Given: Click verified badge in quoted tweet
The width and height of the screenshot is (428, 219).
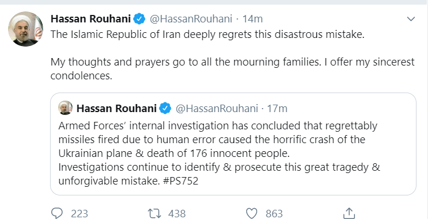Looking at the screenshot, I should click(x=165, y=108).
